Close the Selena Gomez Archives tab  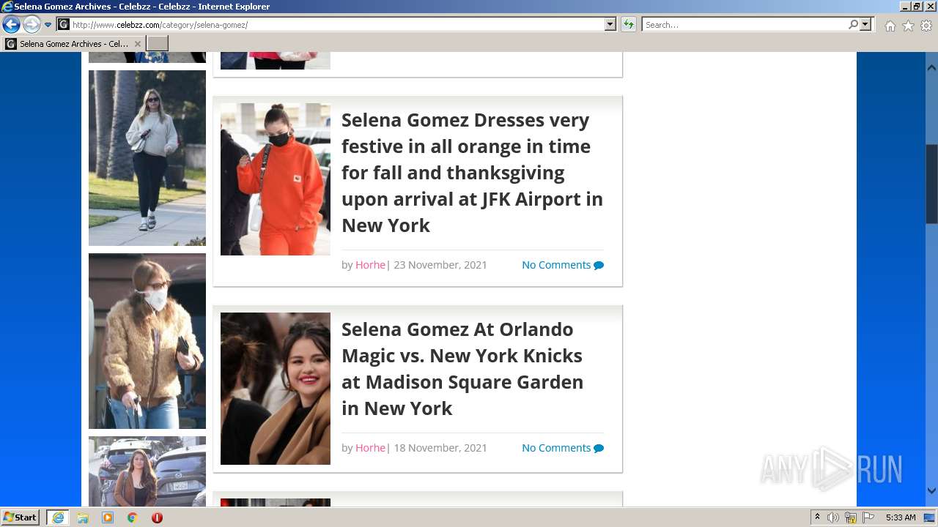tap(137, 44)
